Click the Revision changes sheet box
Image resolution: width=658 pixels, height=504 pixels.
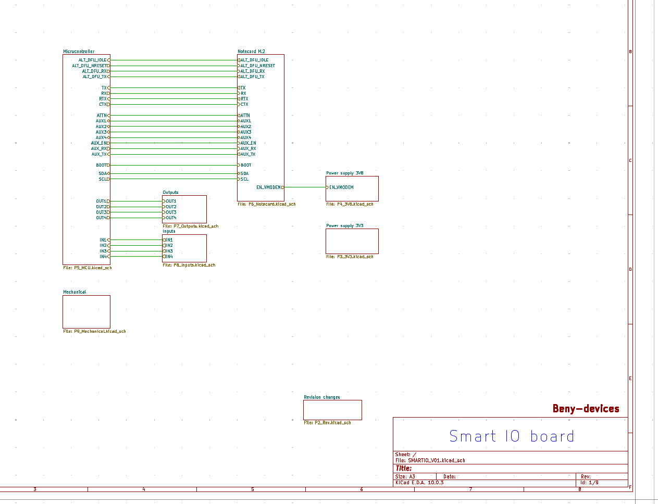click(x=332, y=410)
